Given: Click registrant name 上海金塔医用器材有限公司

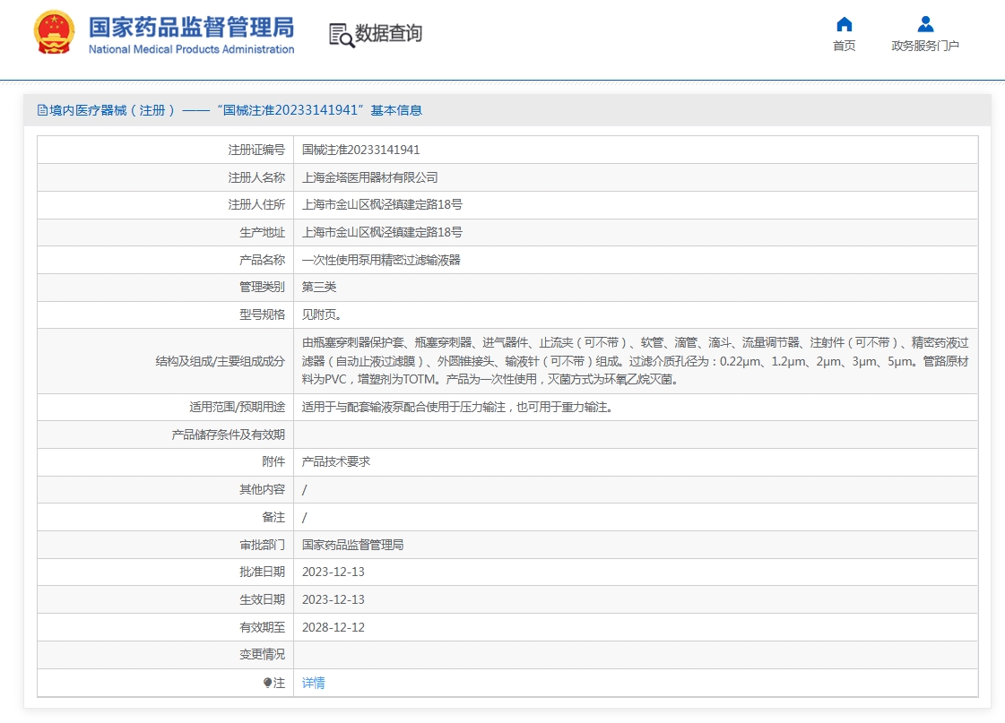Looking at the screenshot, I should pos(370,177).
